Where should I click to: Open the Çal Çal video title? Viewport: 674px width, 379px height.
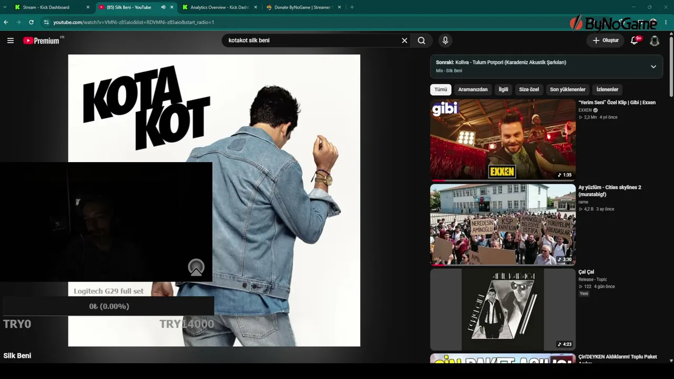point(586,272)
